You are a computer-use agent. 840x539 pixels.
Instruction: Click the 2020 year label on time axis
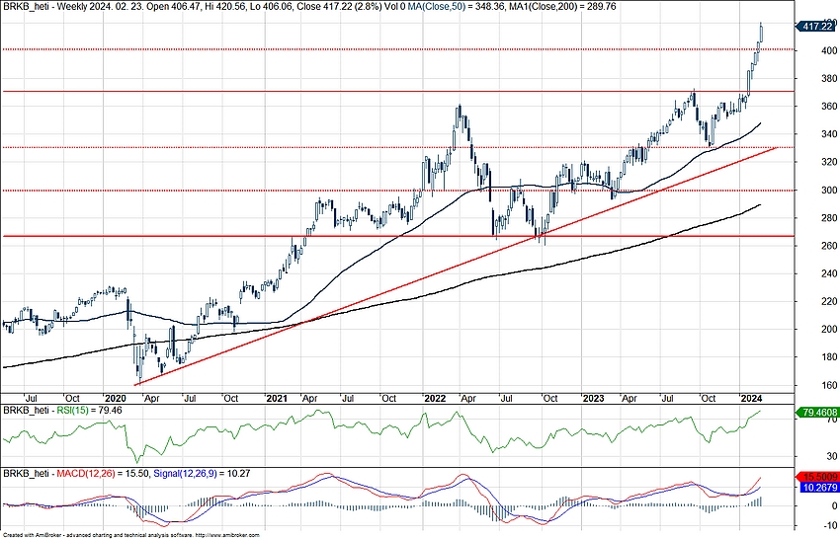pyautogui.click(x=115, y=399)
